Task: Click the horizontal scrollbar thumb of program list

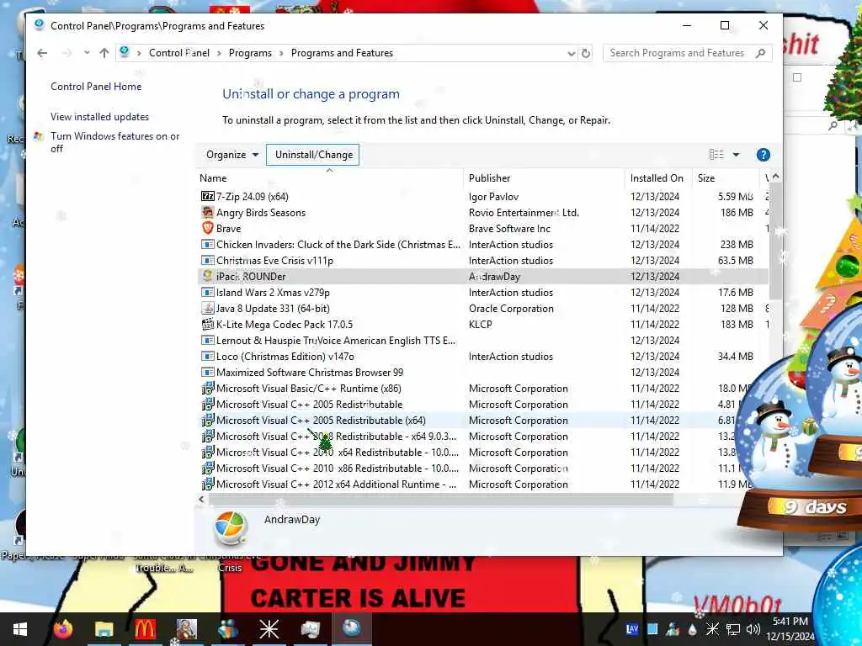Action: click(441, 500)
